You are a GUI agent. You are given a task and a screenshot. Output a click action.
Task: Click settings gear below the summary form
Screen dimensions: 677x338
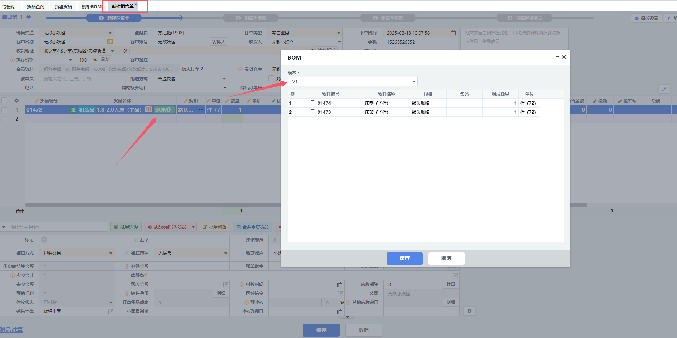point(470,311)
